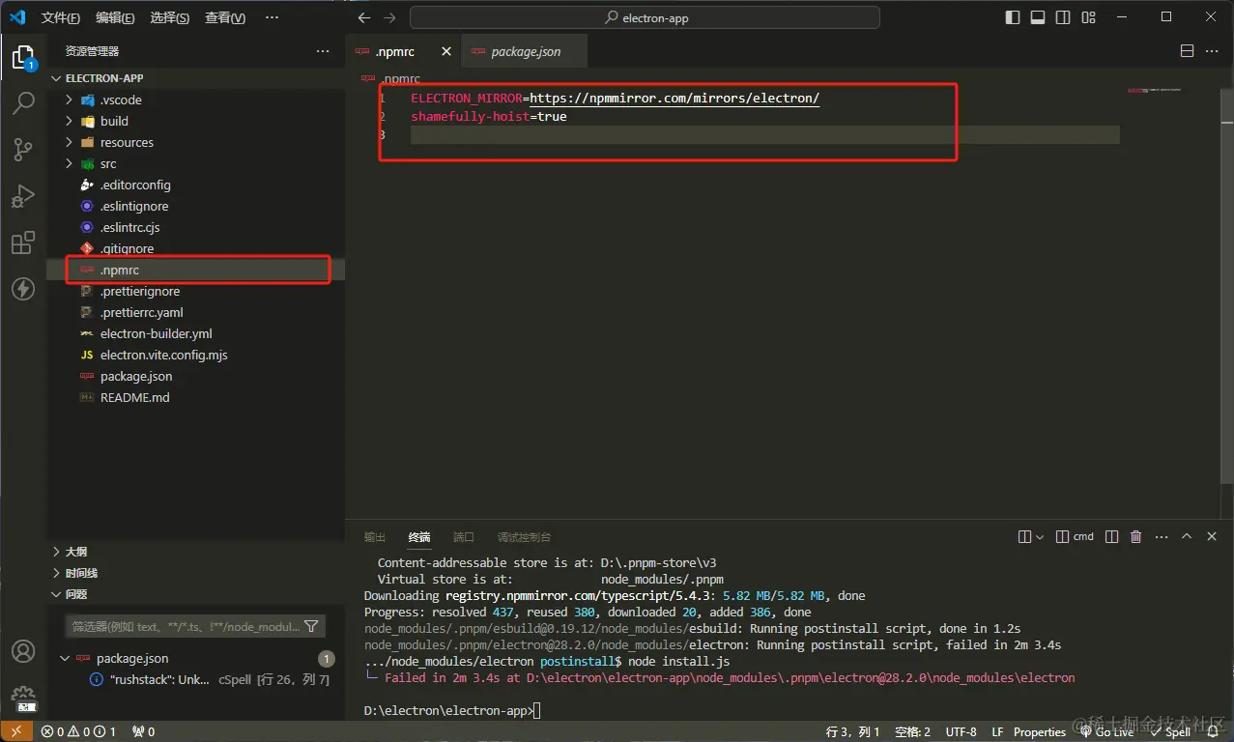The width and height of the screenshot is (1234, 742).
Task: Open terminal panel more actions ellipsis
Action: [x=1162, y=536]
